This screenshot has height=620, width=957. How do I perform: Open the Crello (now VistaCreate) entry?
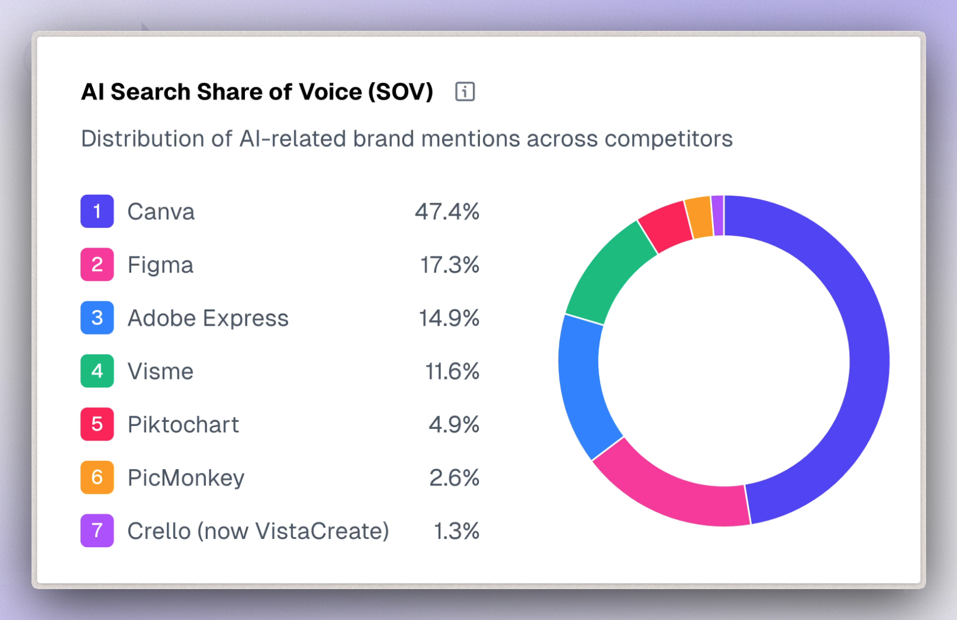(x=258, y=531)
